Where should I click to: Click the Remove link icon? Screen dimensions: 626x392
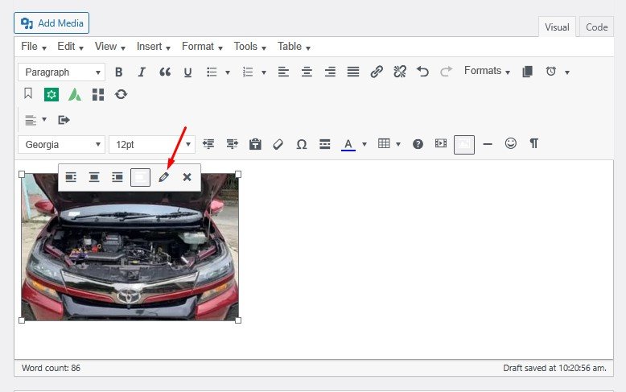(400, 72)
